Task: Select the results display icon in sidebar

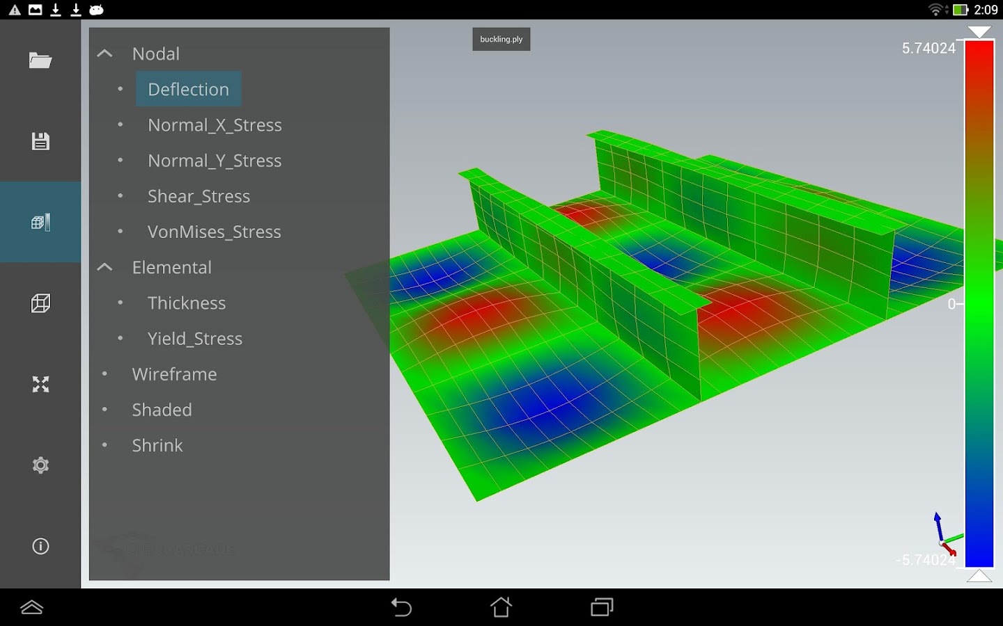Action: point(40,222)
